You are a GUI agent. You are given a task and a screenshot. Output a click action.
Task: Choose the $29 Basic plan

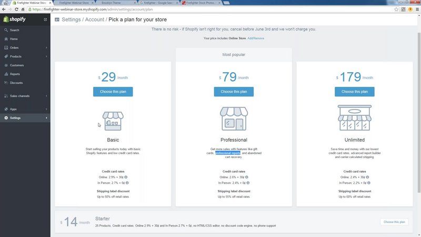tap(113, 92)
